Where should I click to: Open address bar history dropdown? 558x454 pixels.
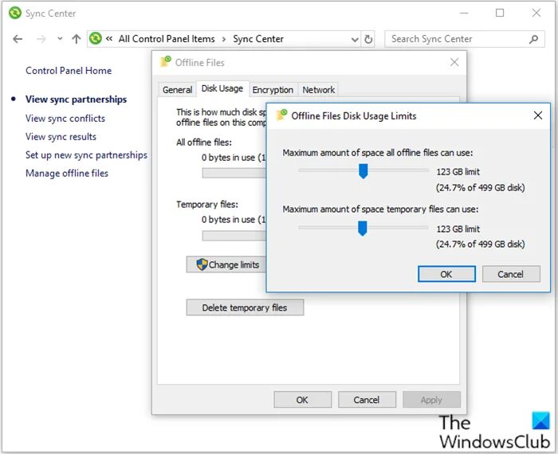tap(355, 39)
